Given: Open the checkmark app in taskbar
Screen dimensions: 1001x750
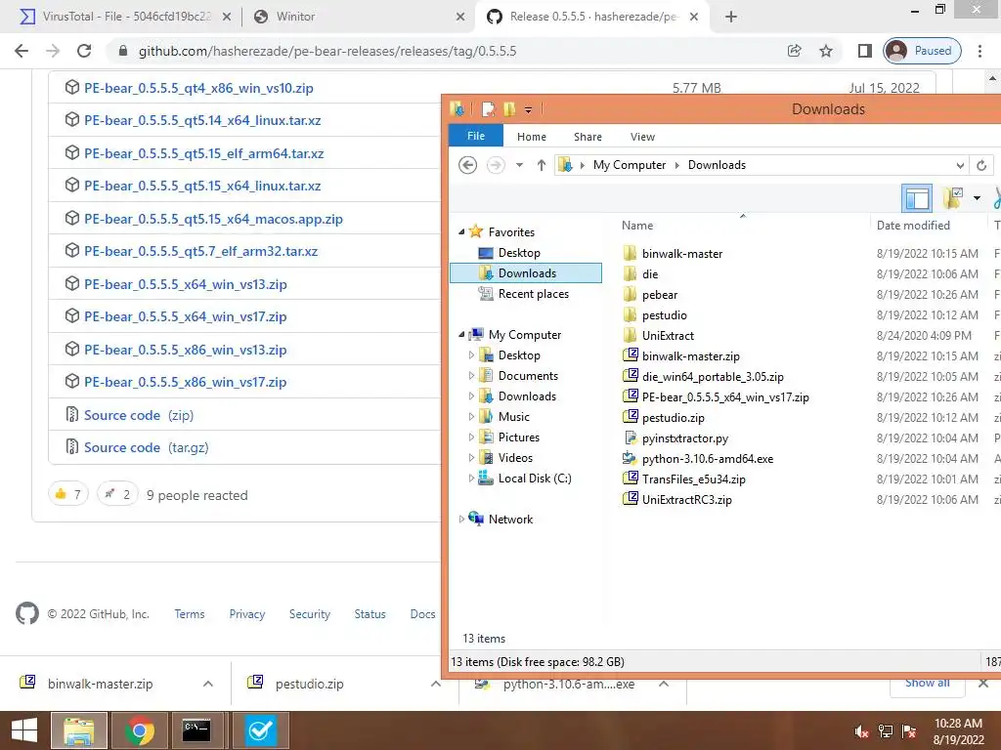Looking at the screenshot, I should (x=260, y=730).
